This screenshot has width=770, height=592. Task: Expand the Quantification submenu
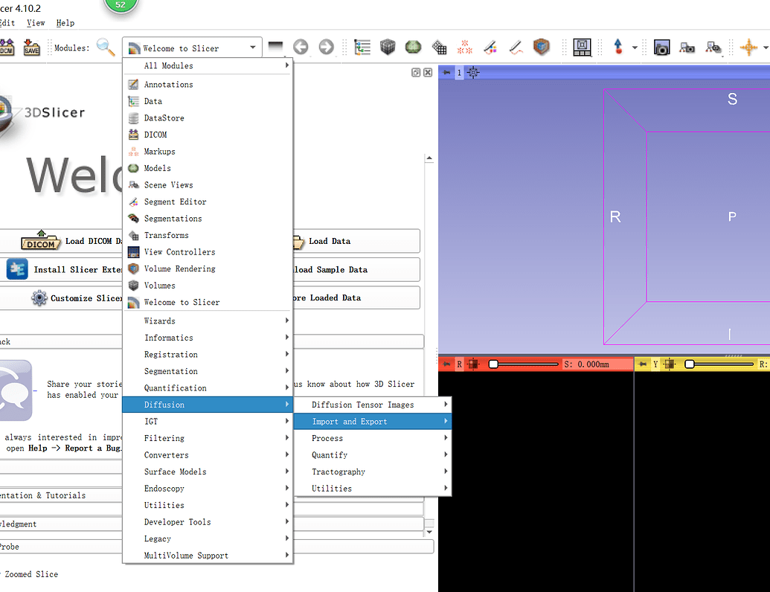pos(208,387)
